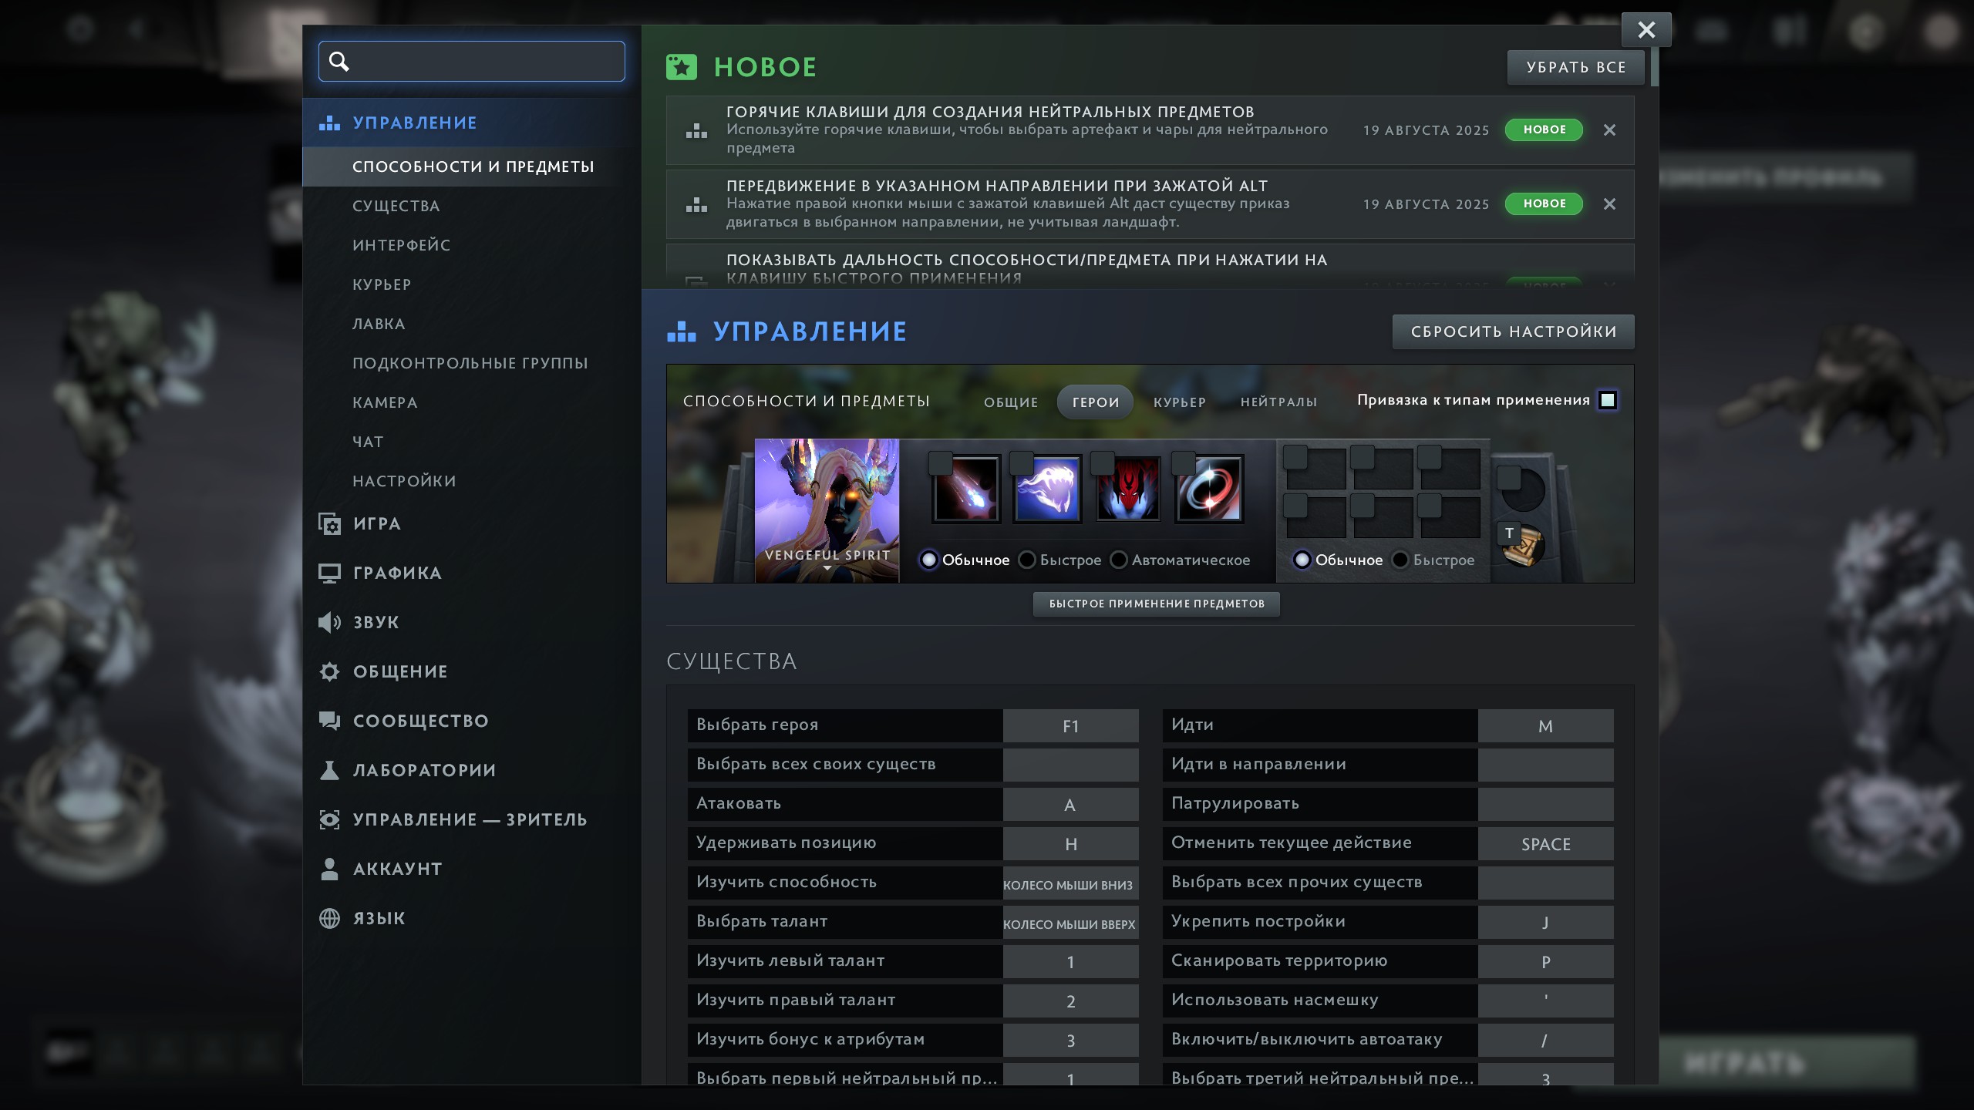This screenshot has width=1974, height=1110.
Task: Dismiss the neutral item hotkeys notification
Action: 1609,130
